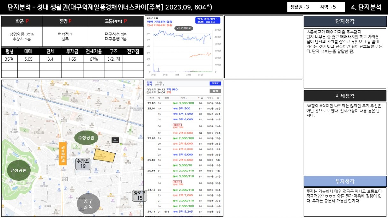Click the 종로초 15 school label
The width and height of the screenshot is (388, 218).
tap(140, 195)
